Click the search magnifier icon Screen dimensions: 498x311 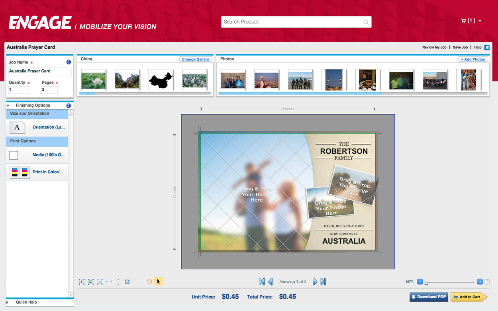coord(366,22)
